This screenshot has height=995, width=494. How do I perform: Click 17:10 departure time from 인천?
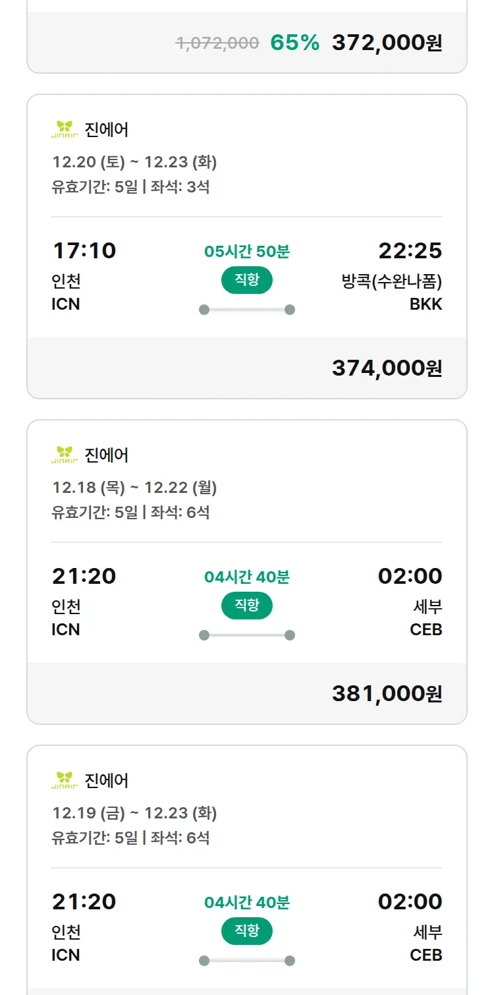click(x=84, y=250)
